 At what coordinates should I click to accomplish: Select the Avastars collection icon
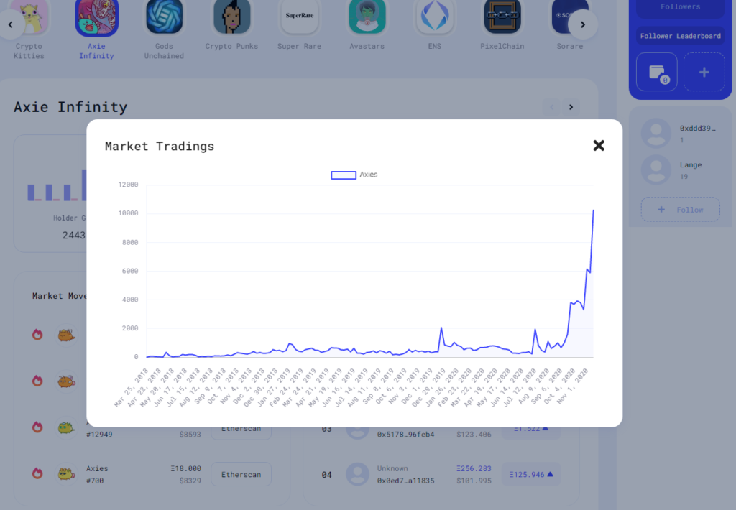click(367, 17)
